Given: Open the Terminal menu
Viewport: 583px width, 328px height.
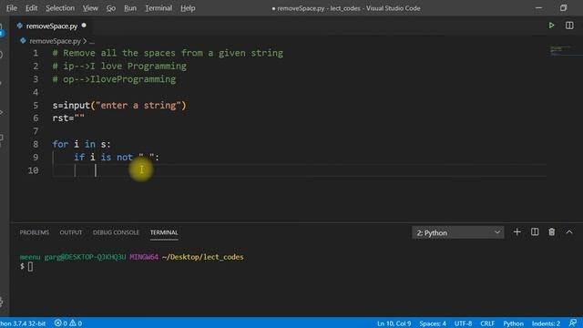Looking at the screenshot, I should pyautogui.click(x=159, y=8).
